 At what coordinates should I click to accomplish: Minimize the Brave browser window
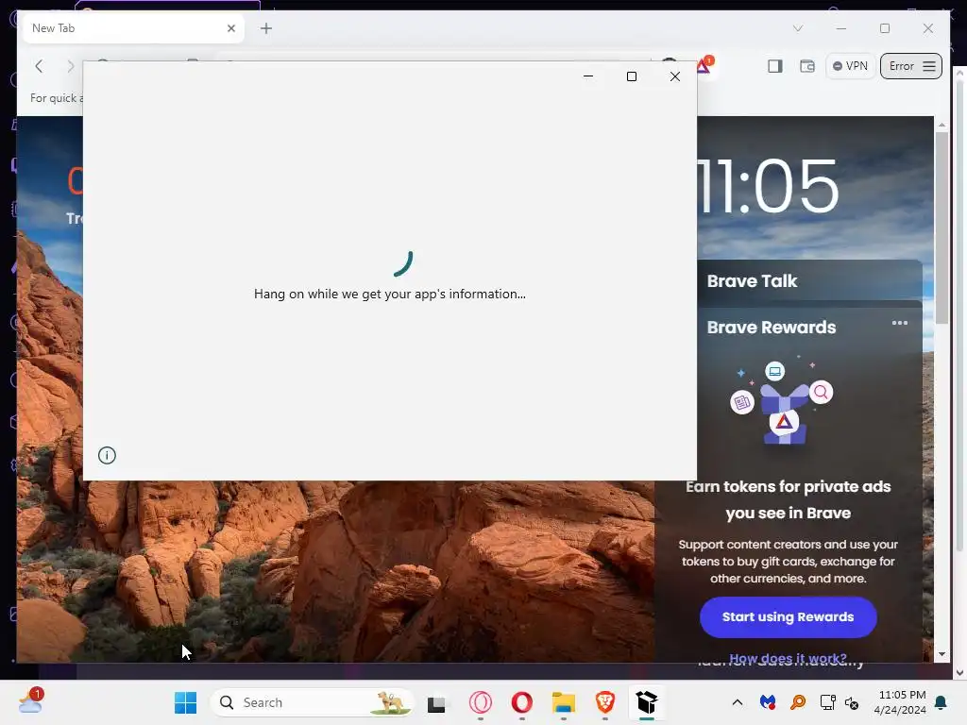pos(841,28)
